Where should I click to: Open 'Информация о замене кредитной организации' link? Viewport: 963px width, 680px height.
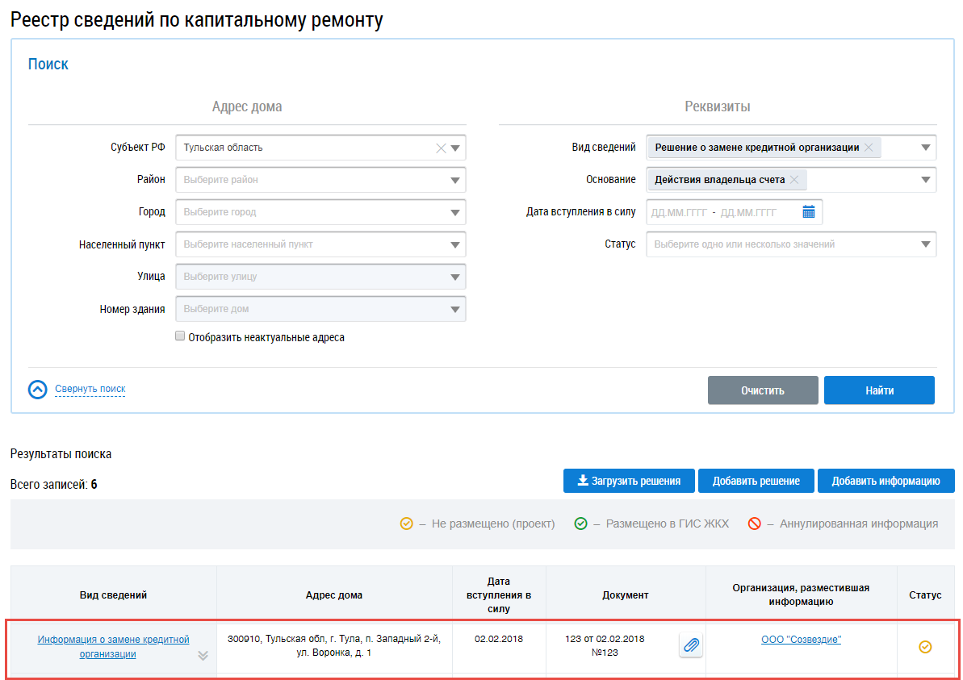[x=113, y=647]
